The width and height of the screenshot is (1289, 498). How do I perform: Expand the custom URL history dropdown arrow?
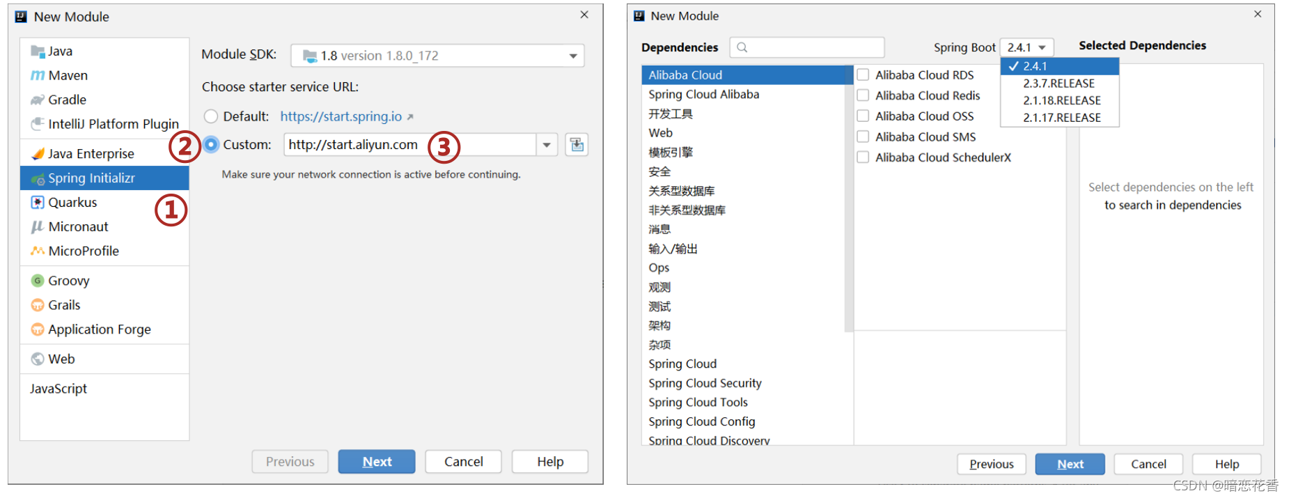[x=547, y=145]
